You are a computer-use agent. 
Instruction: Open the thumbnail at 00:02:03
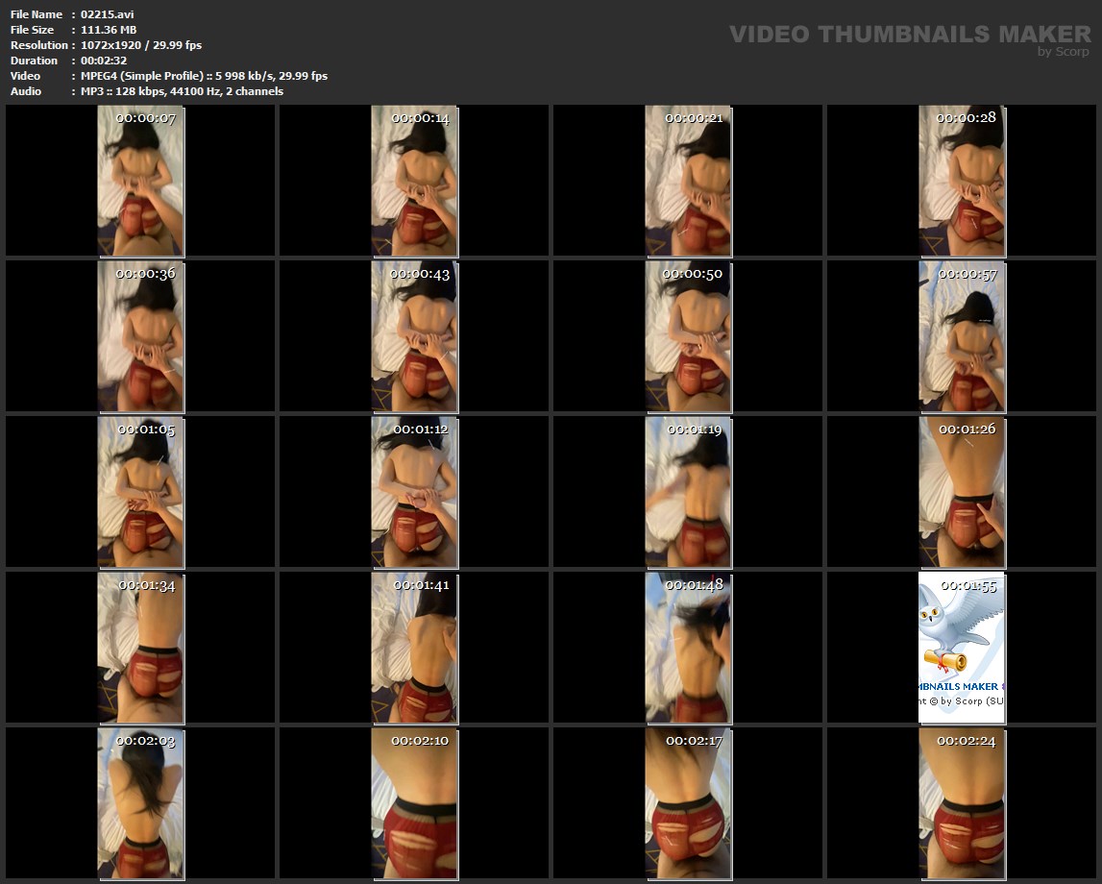(x=140, y=803)
